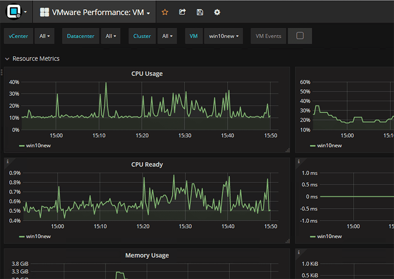Click the vCenter variable label
The height and width of the screenshot is (279, 394).
(x=19, y=36)
